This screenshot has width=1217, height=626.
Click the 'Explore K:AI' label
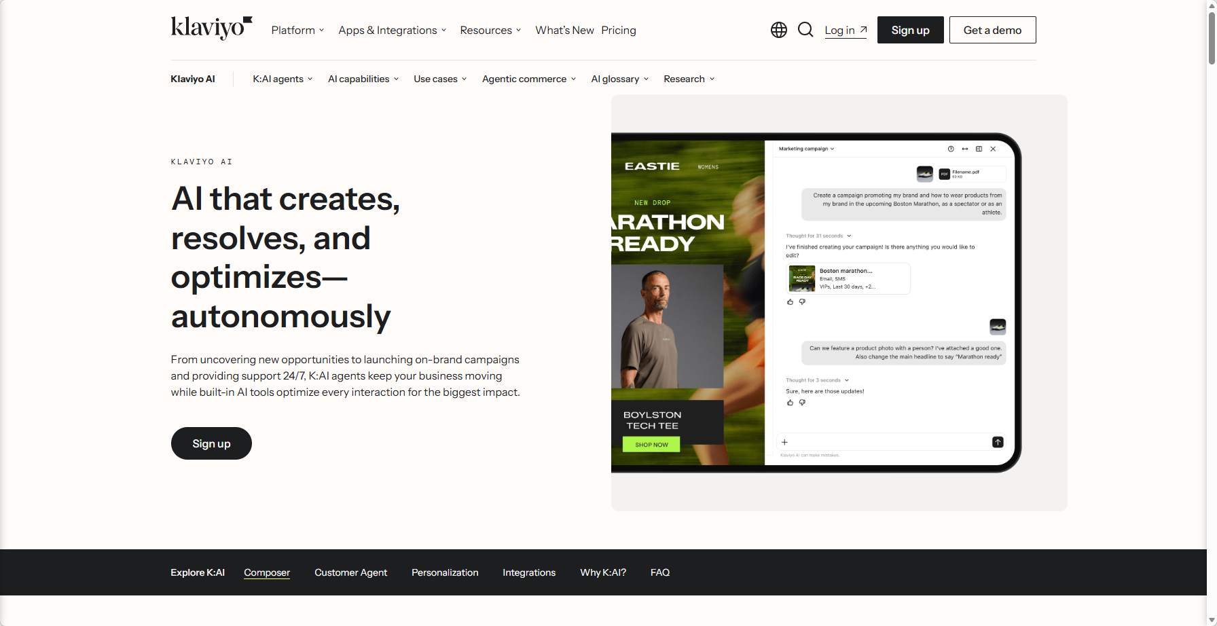198,572
